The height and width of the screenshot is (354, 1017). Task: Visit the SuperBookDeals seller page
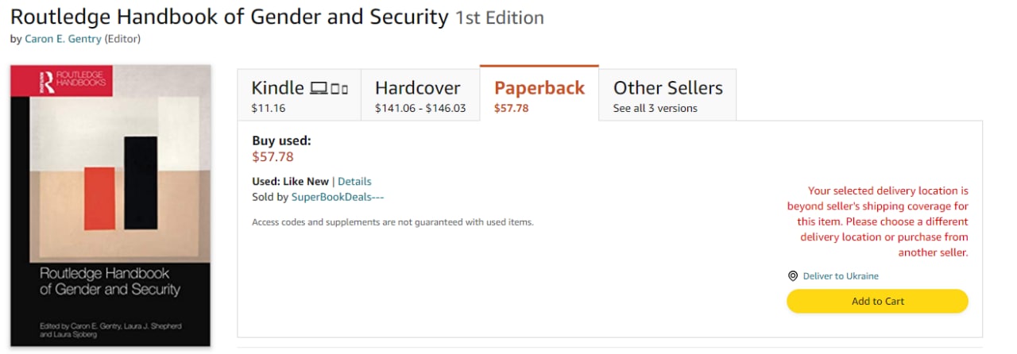click(337, 197)
